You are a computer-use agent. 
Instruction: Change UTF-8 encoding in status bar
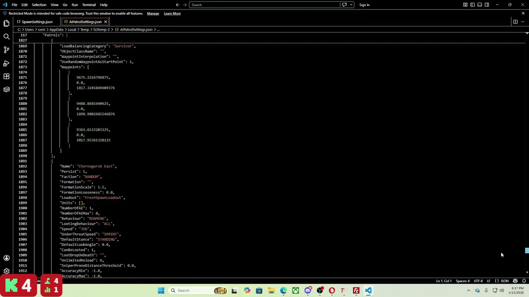[478, 281]
